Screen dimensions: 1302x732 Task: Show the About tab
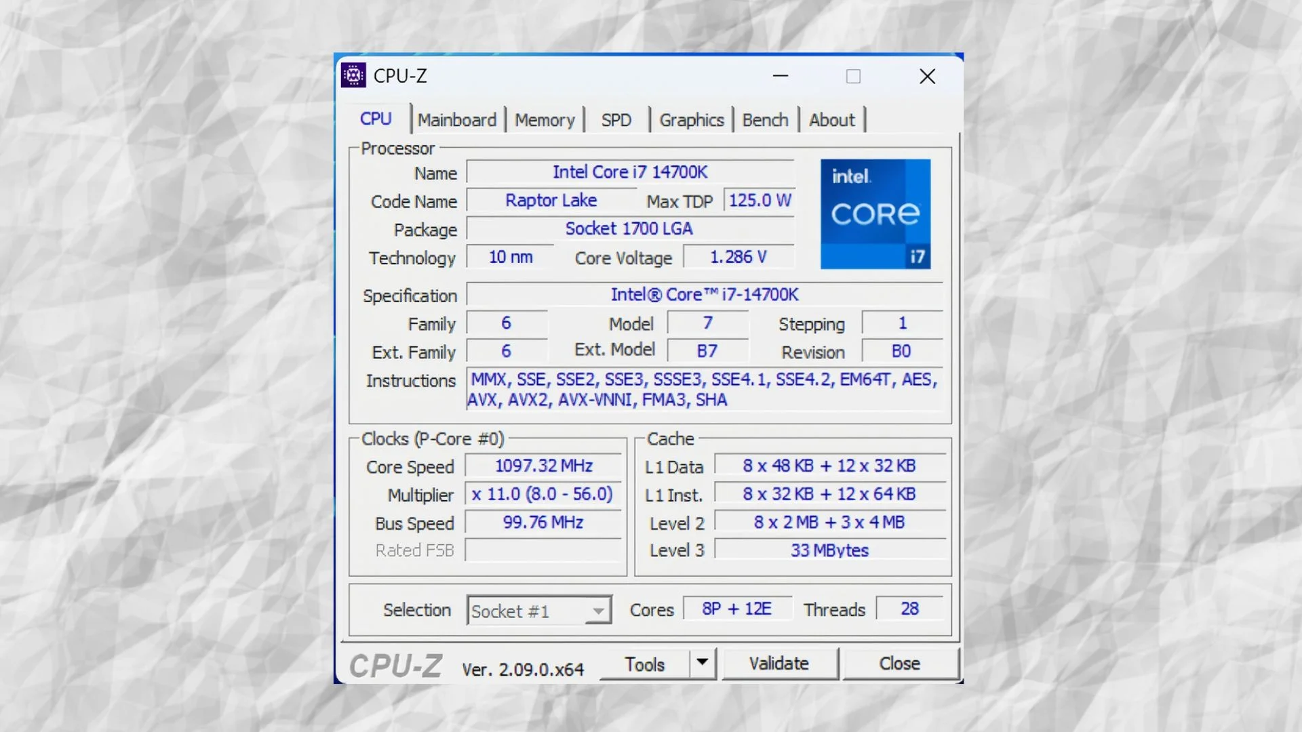click(832, 120)
